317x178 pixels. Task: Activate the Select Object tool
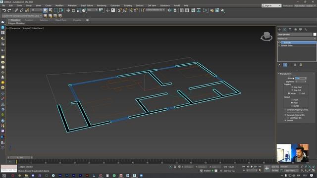point(45,10)
